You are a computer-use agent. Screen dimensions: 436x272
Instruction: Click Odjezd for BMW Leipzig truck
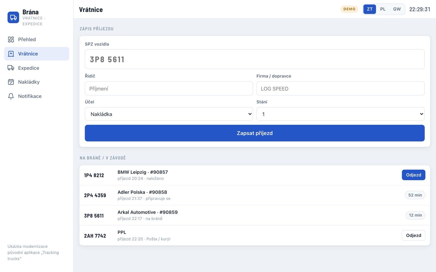[x=413, y=175]
